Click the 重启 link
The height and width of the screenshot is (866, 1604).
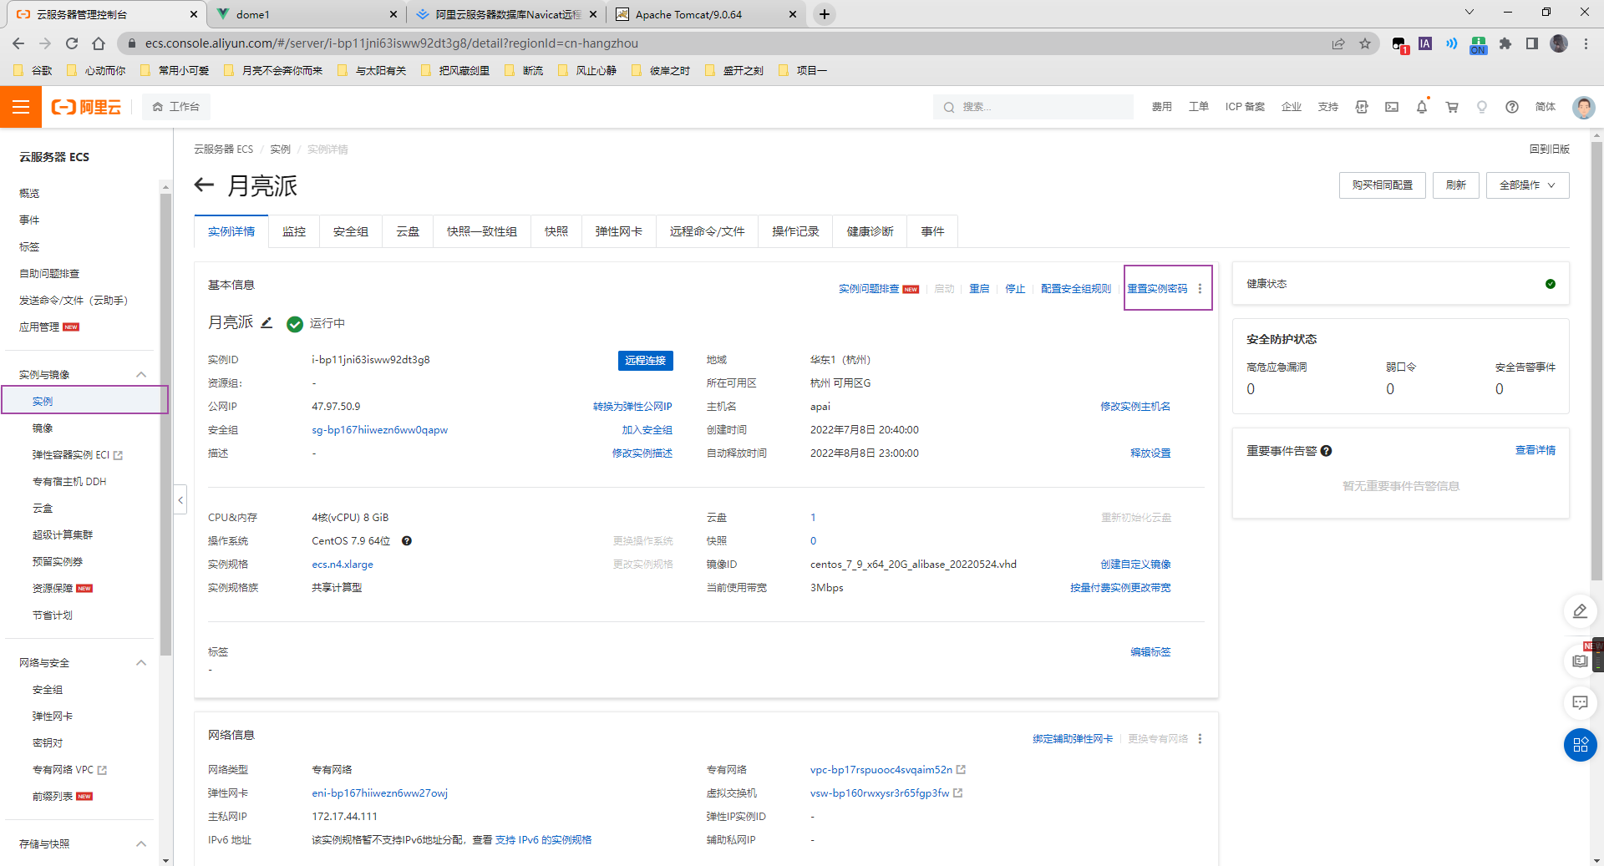pos(979,289)
